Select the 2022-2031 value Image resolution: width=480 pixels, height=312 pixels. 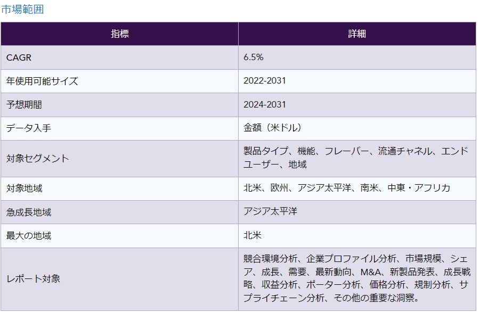pos(264,81)
